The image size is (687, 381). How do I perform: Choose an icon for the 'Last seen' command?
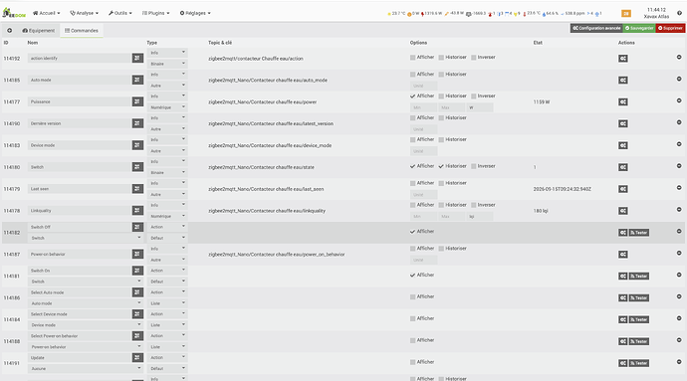coord(137,189)
